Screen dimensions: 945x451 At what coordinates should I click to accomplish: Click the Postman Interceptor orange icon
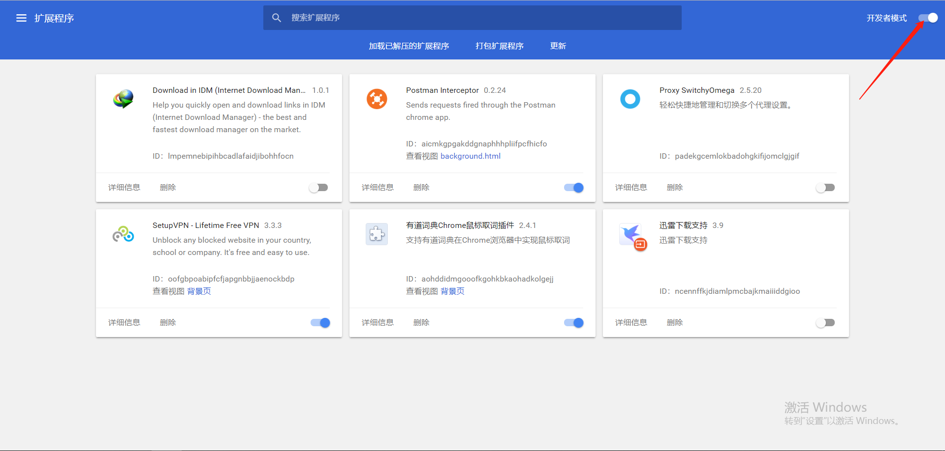pos(377,99)
